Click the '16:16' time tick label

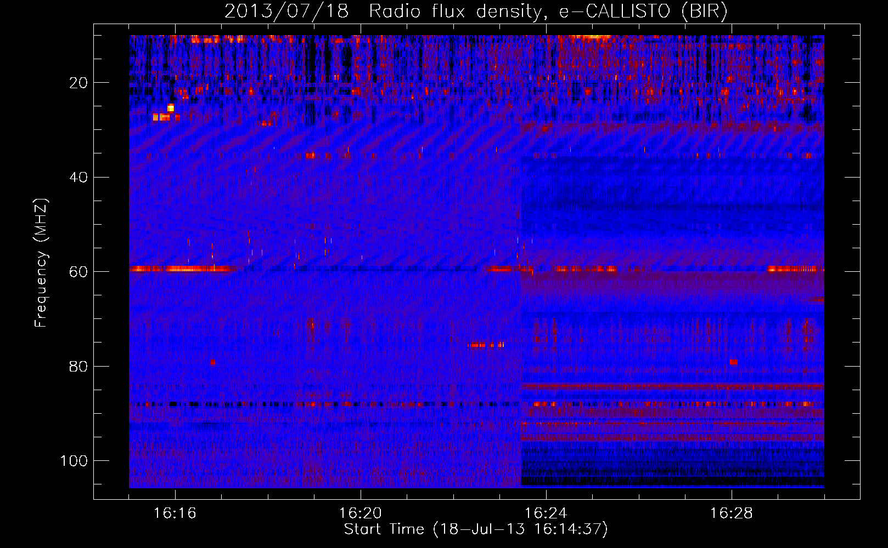click(x=175, y=513)
